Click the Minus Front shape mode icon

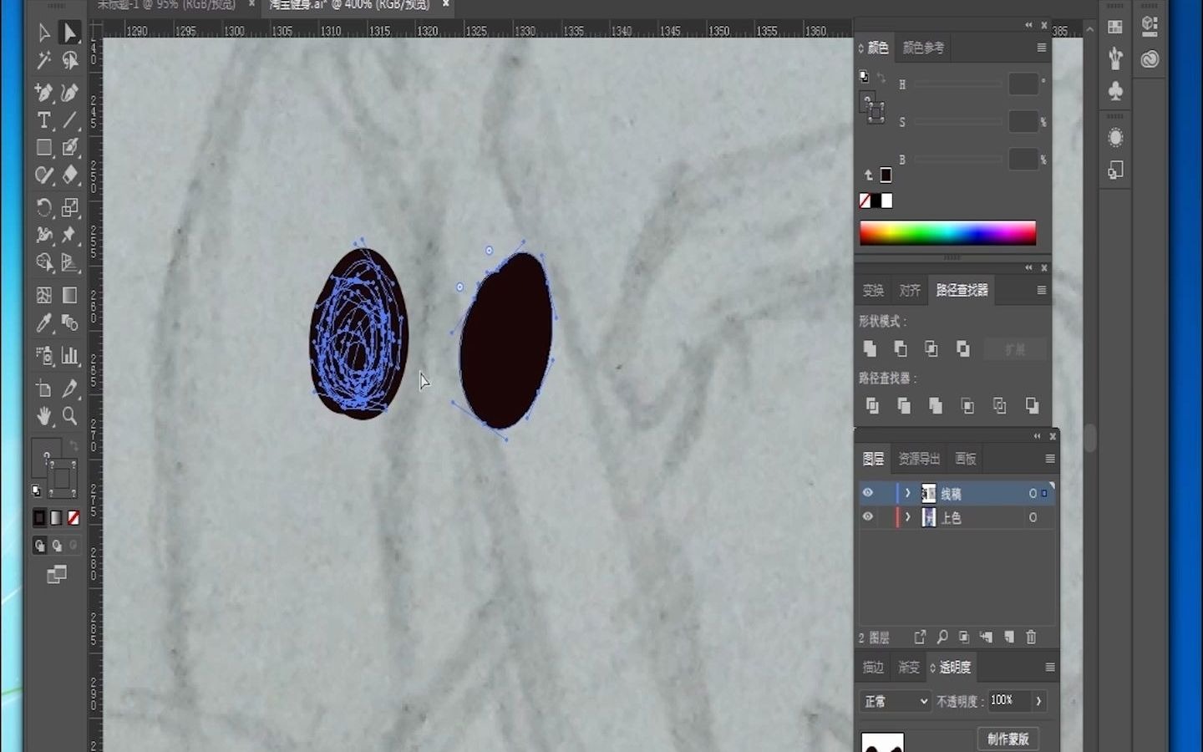tap(901, 348)
